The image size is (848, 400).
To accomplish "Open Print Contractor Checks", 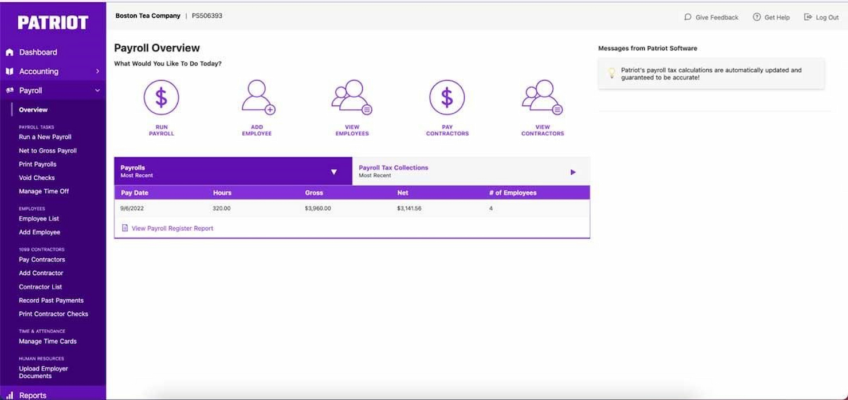I will 53,314.
